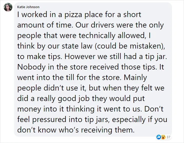Screen dimensions: 184x143
Task: Click the word 'till' in the comment
Action: coord(69,77)
